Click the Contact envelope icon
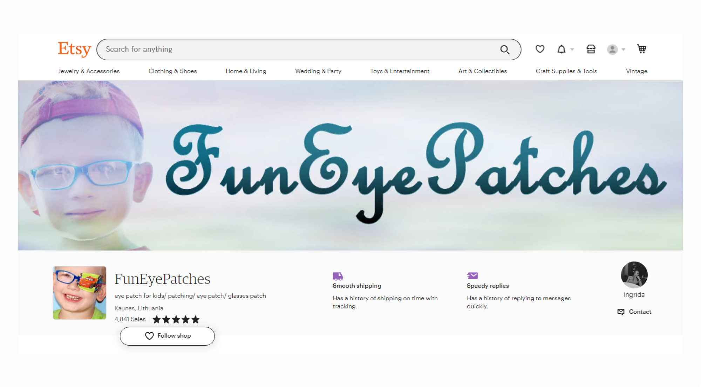 621,312
